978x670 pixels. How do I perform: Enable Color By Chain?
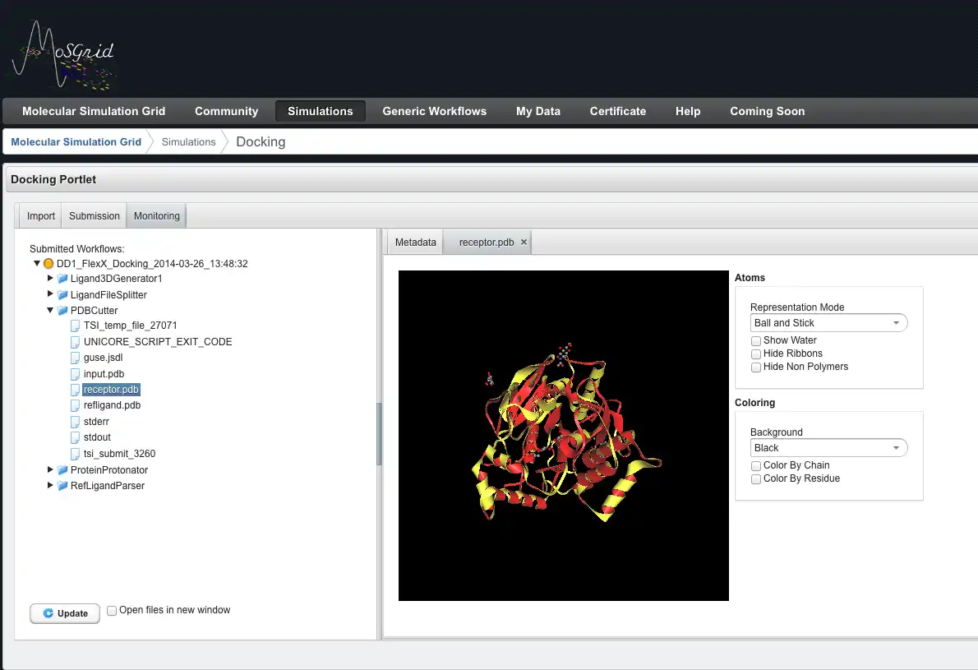click(x=756, y=466)
